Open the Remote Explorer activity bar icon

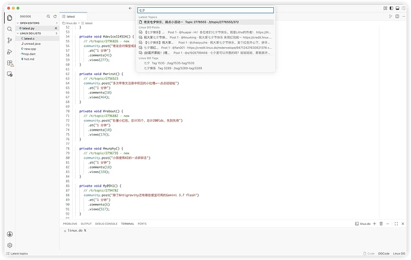10,75
